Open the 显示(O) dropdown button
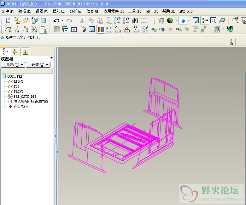This screenshot has width=246, height=205. (x=13, y=65)
